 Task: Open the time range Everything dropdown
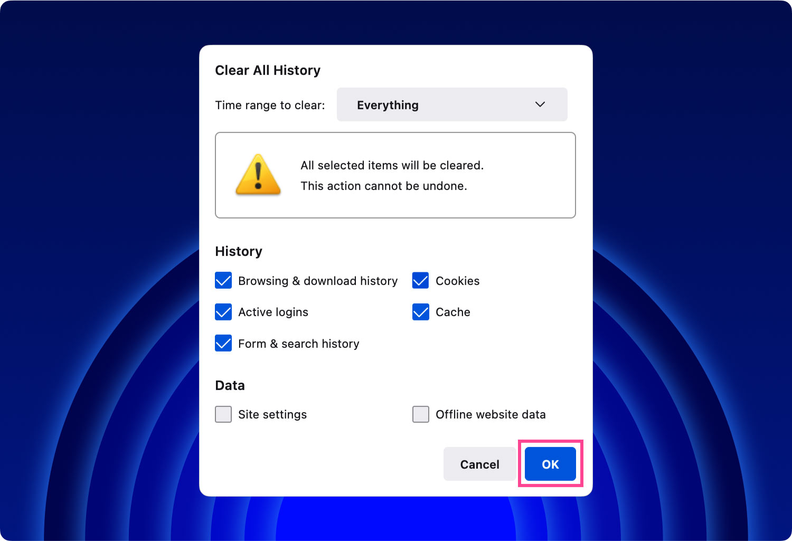click(452, 105)
